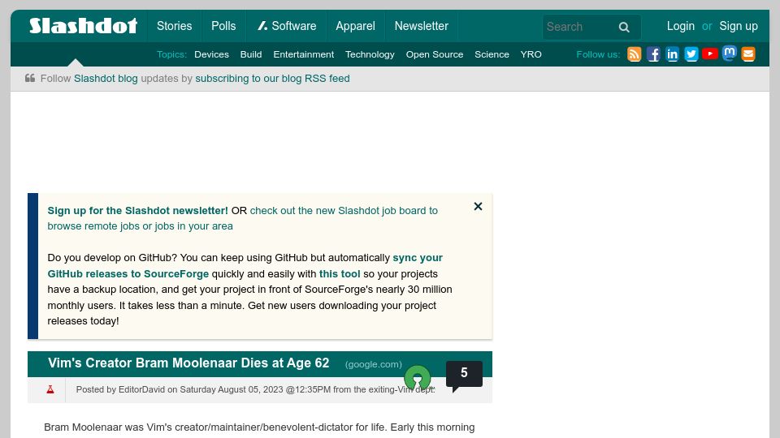This screenshot has width=780, height=438.
Task: Open the Slashdot job board link
Action: pyautogui.click(x=242, y=218)
